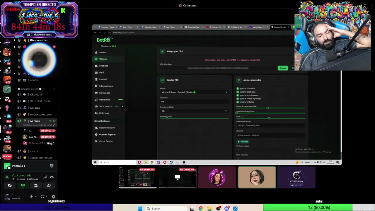
Task: Open the browser tab list chevron
Action: (x=94, y=27)
